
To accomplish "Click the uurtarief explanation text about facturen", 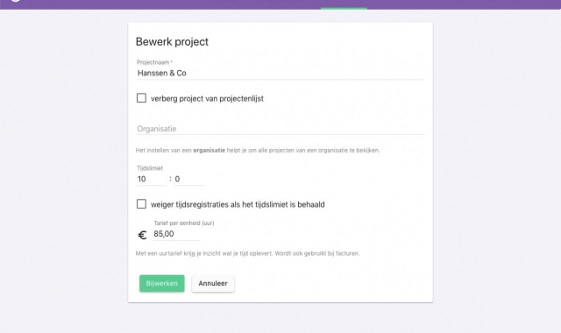I will pos(247,253).
